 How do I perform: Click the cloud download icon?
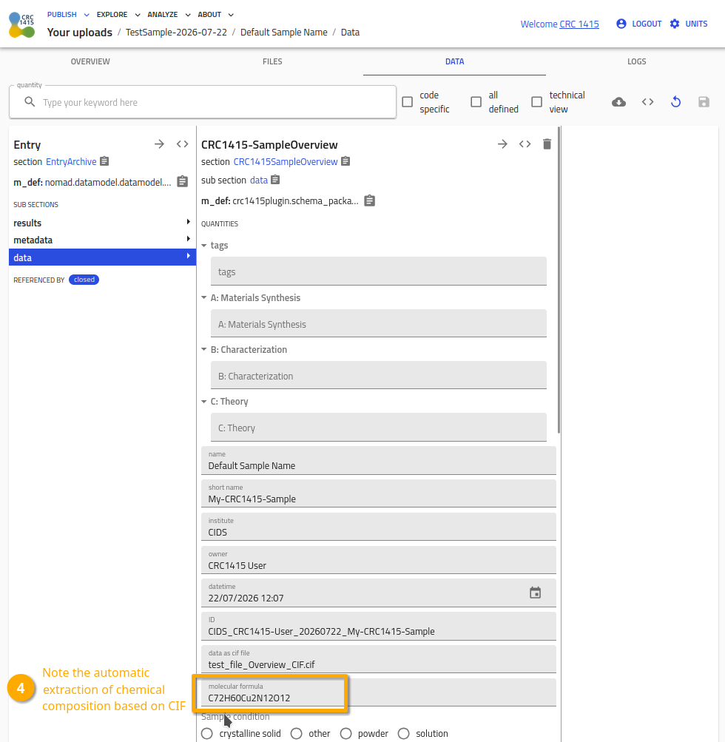tap(618, 102)
